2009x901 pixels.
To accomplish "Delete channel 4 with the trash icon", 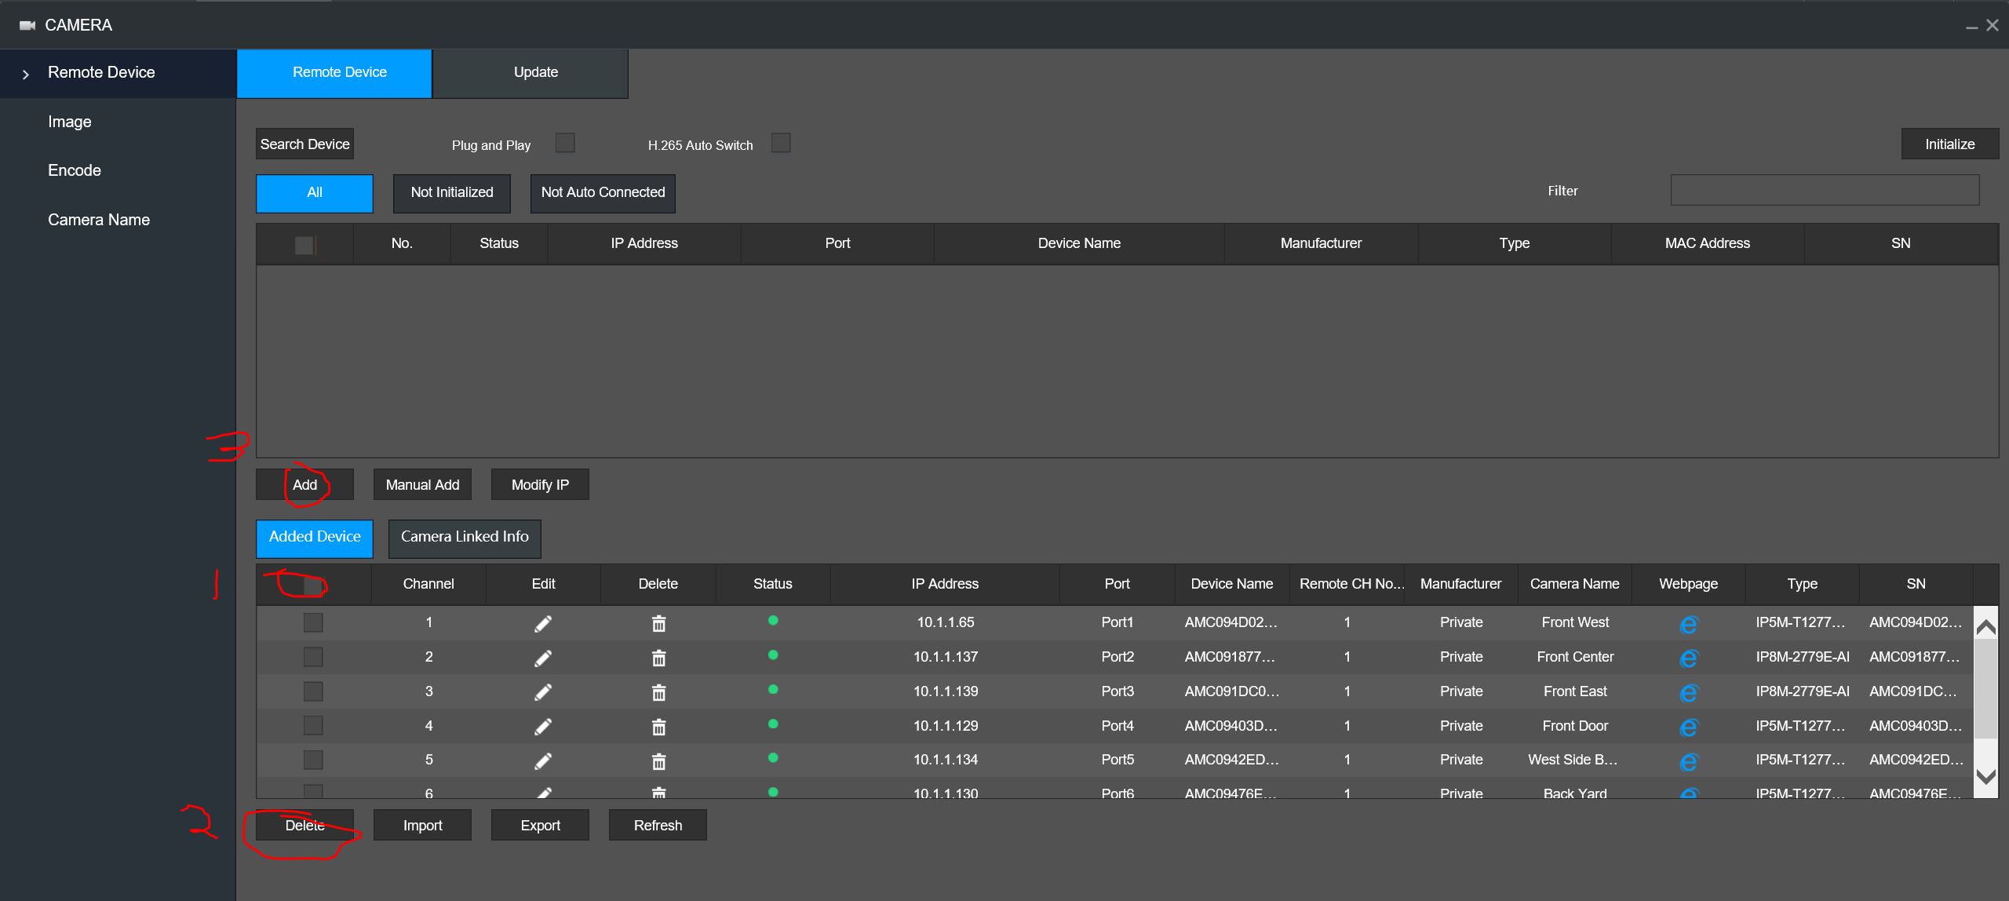I will click(658, 727).
